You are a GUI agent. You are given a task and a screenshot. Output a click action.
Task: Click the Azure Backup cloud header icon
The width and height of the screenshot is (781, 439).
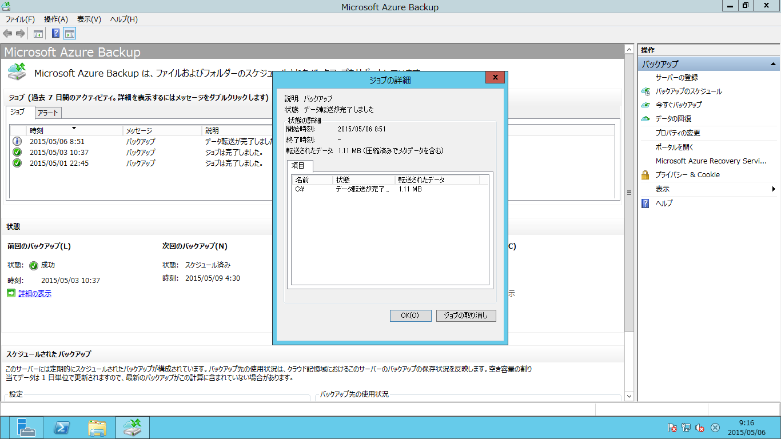click(17, 72)
